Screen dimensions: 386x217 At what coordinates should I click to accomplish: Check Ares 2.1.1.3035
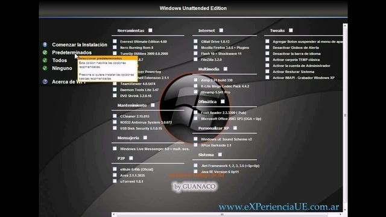click(115, 175)
